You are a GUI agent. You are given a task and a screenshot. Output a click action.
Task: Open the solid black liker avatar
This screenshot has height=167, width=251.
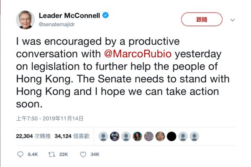tap(172, 136)
